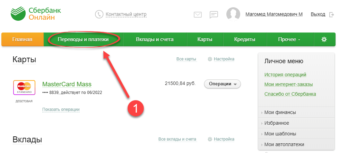Open the chat messages icon
Screen dimensions: 339x153
click(214, 15)
